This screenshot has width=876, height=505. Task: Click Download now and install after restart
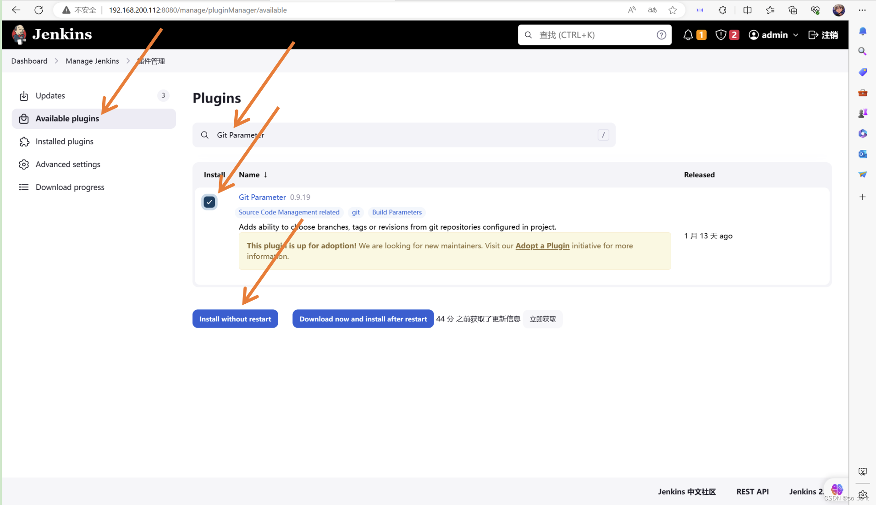[x=363, y=319]
